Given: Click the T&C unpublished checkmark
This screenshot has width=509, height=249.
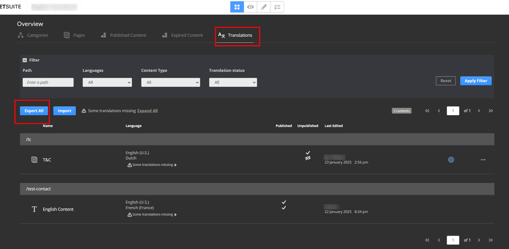Looking at the screenshot, I should [308, 153].
